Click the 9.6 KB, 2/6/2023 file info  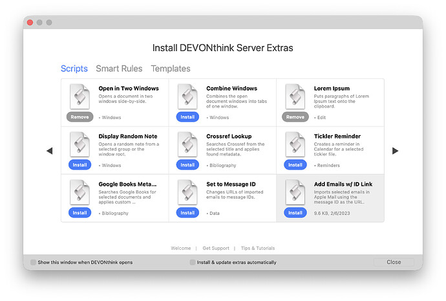point(332,214)
